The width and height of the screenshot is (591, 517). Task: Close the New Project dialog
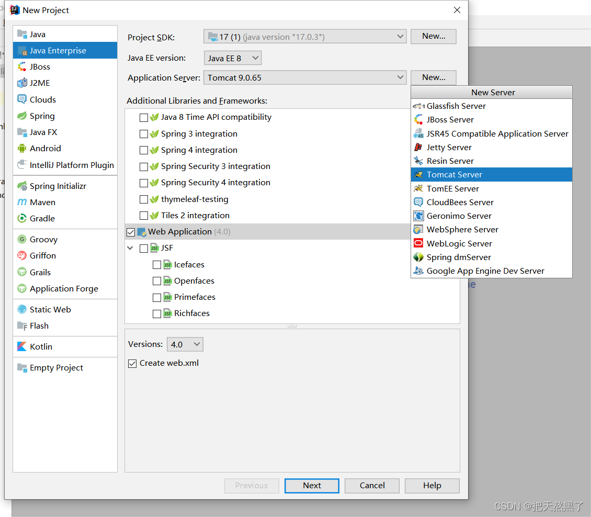pyautogui.click(x=457, y=10)
